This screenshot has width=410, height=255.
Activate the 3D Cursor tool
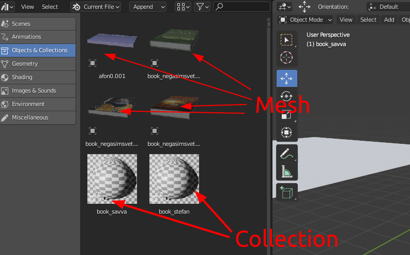coord(286,57)
